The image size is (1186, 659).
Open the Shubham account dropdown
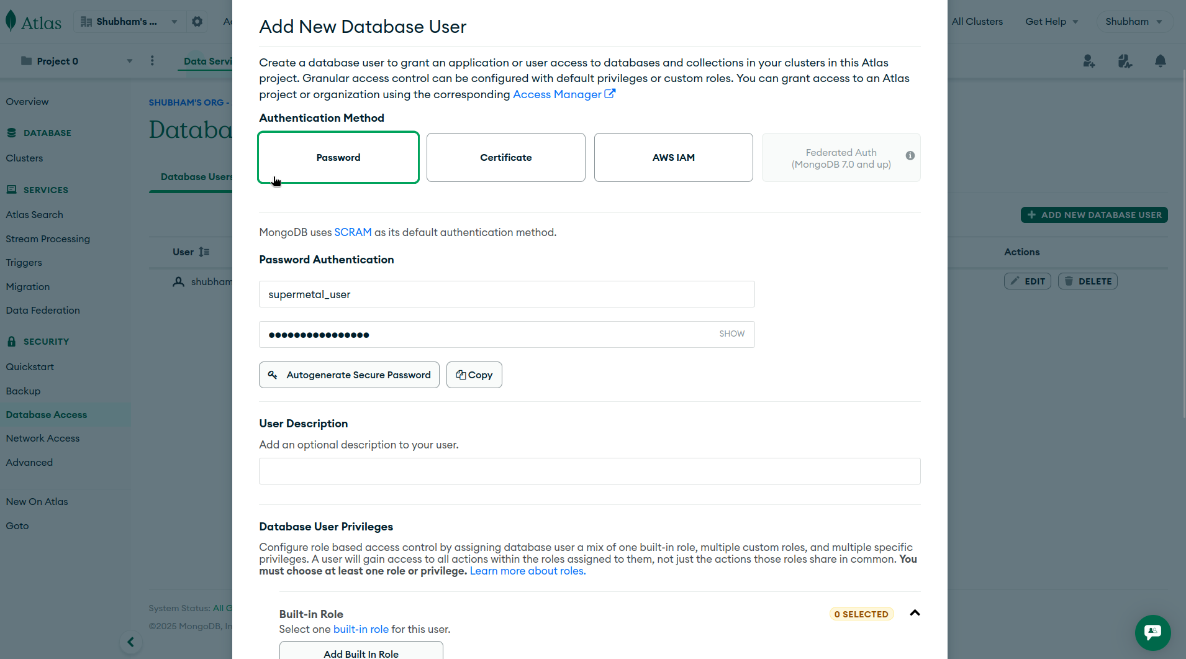[x=1134, y=21]
